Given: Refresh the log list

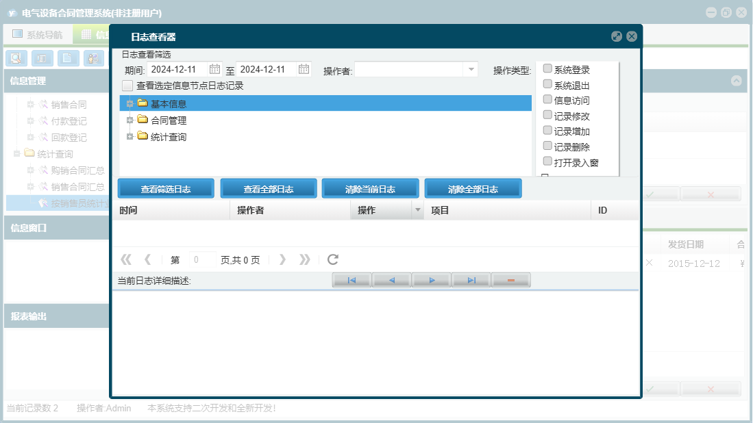Looking at the screenshot, I should [x=333, y=259].
